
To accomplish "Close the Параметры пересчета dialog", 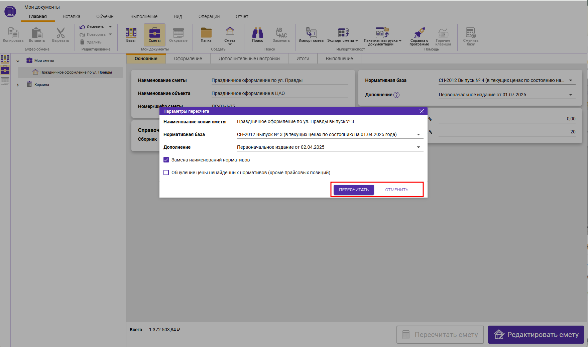I will 422,111.
